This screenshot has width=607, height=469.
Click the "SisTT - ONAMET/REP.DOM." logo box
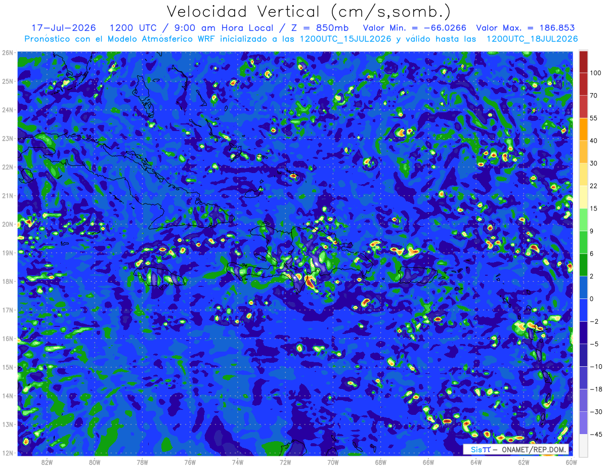(x=516, y=449)
